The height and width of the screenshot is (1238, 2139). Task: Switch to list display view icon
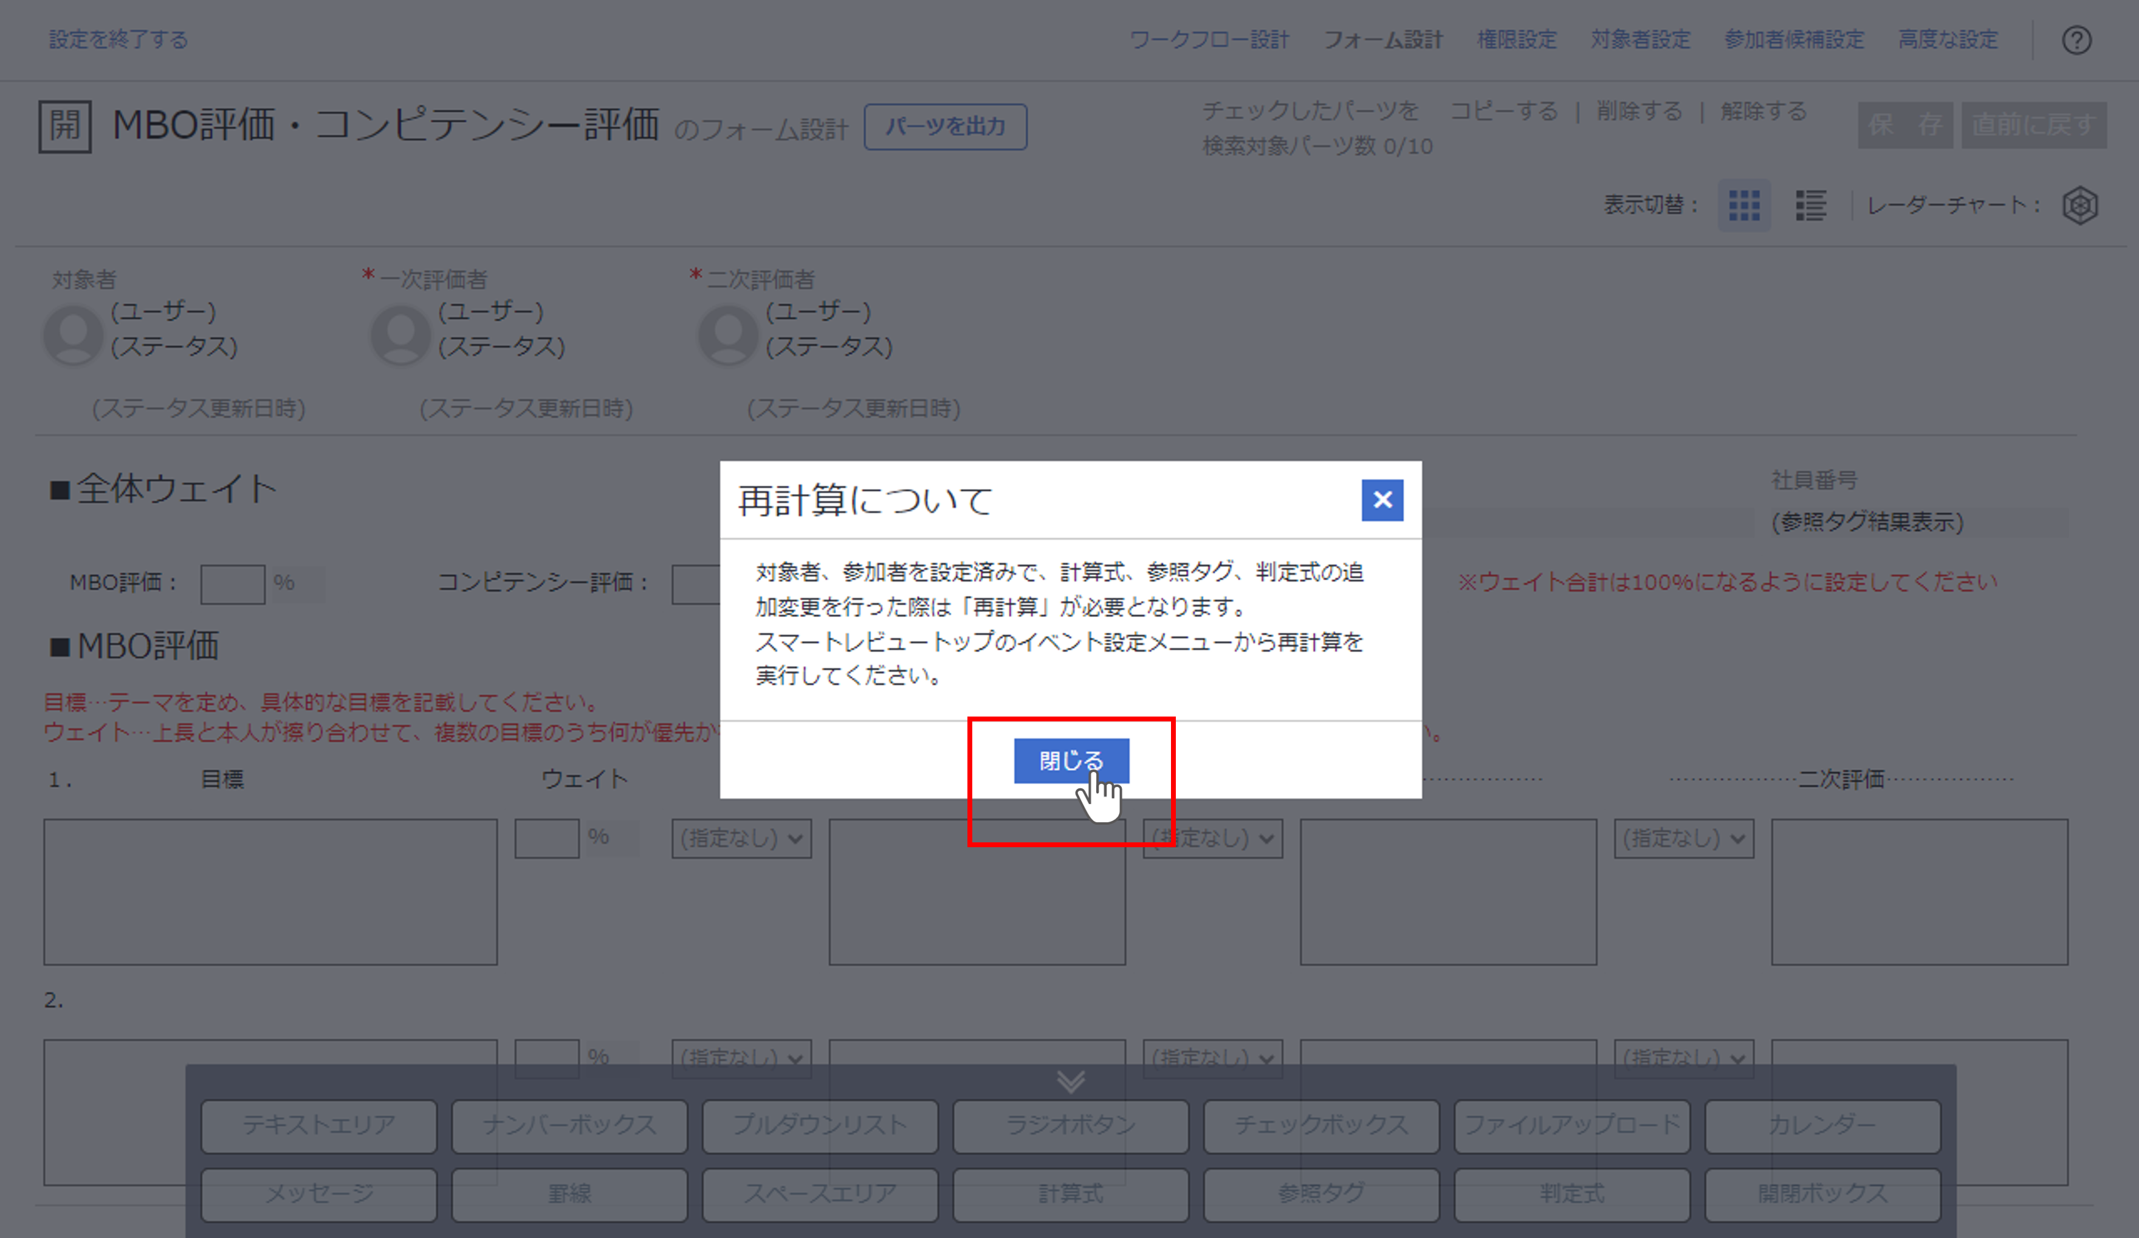[x=1810, y=205]
